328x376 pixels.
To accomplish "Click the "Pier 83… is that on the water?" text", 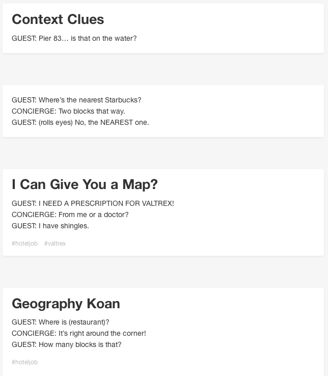I will (x=74, y=38).
